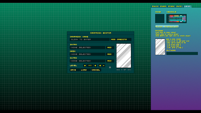201x113 pixels.
Task: Click the Outro none-selected field
Action: pos(87,61)
